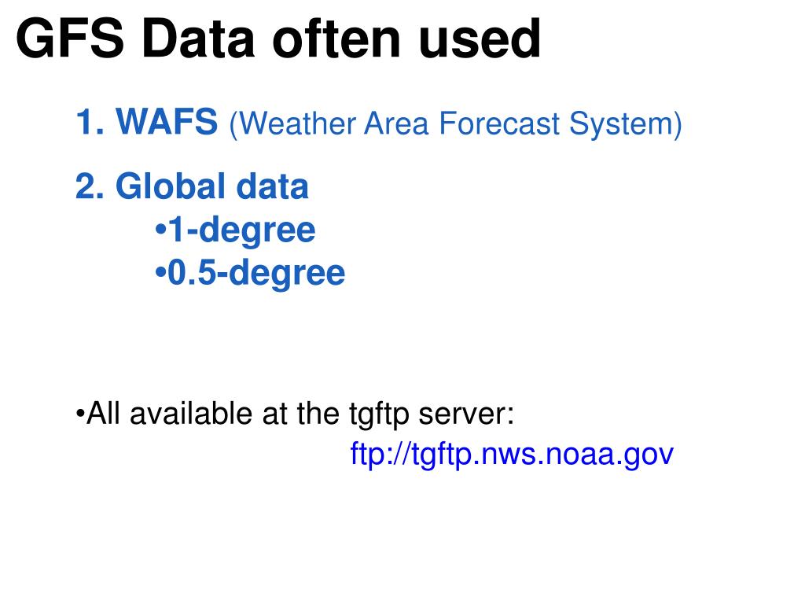The width and height of the screenshot is (805, 604).
Task: Click the number 2. before Global data
Action: pyautogui.click(x=90, y=186)
